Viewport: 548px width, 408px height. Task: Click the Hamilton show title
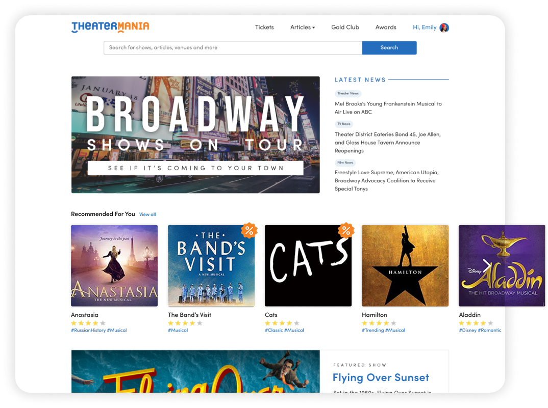coord(375,315)
